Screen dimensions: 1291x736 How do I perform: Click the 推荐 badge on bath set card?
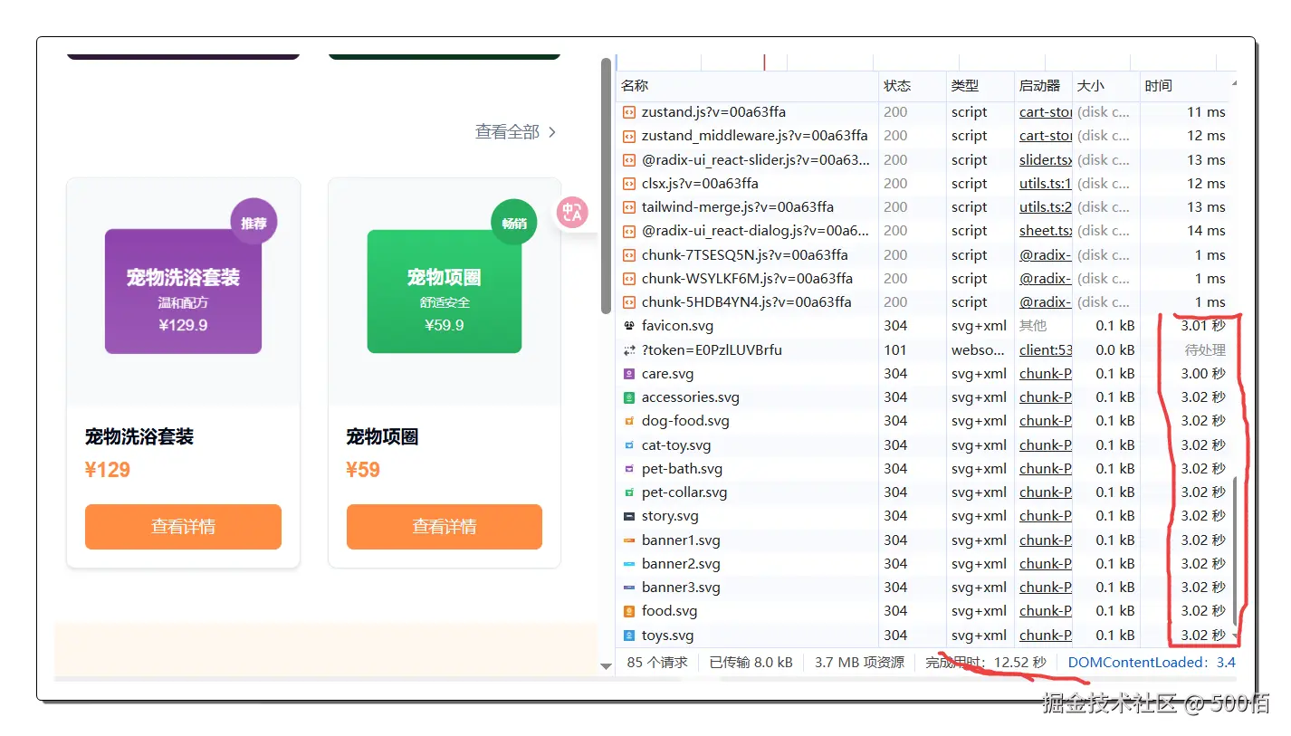click(x=253, y=222)
